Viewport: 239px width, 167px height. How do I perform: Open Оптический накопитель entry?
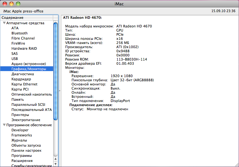click(32, 94)
